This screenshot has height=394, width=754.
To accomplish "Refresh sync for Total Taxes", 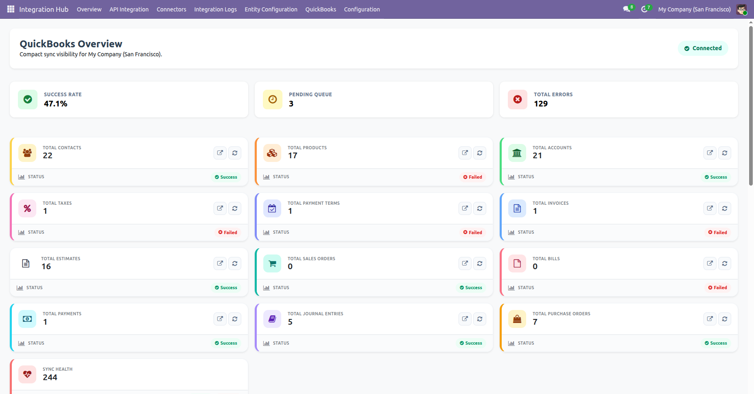I will (235, 208).
